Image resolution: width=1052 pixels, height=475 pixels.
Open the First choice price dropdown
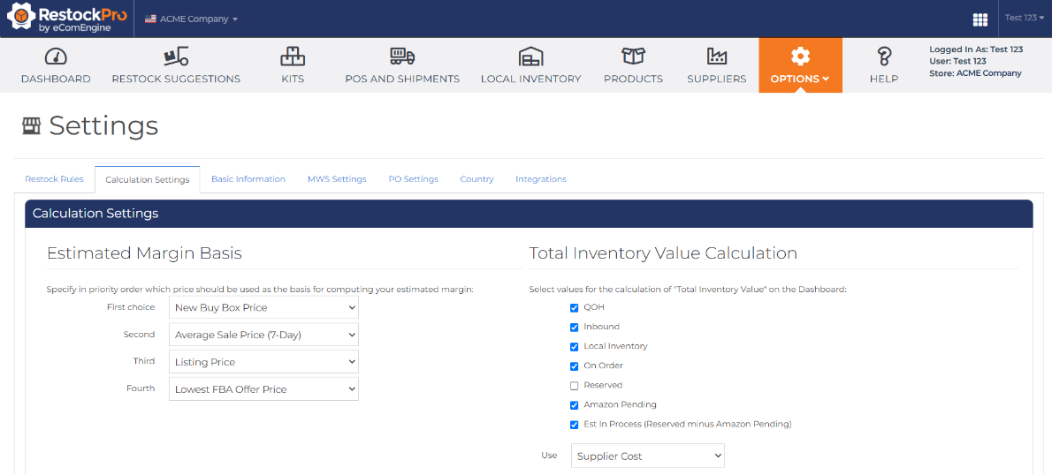263,307
